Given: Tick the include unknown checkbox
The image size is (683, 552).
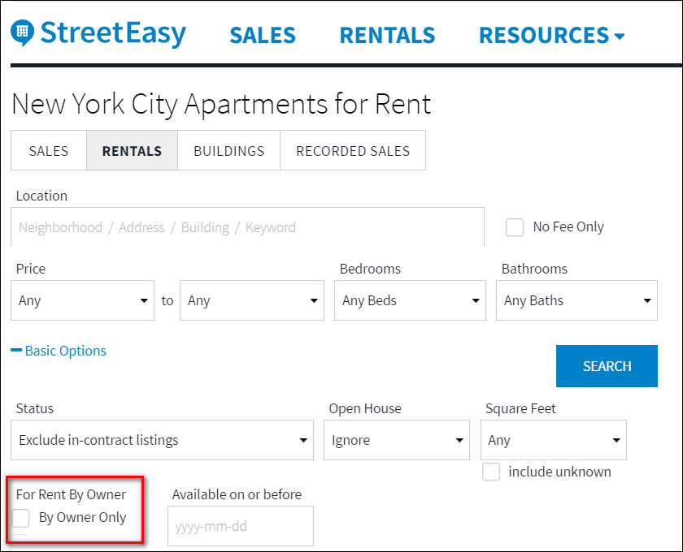Looking at the screenshot, I should 491,472.
